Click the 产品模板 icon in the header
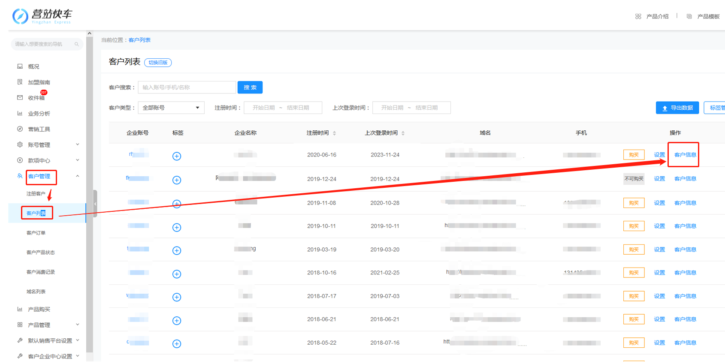 [x=689, y=16]
